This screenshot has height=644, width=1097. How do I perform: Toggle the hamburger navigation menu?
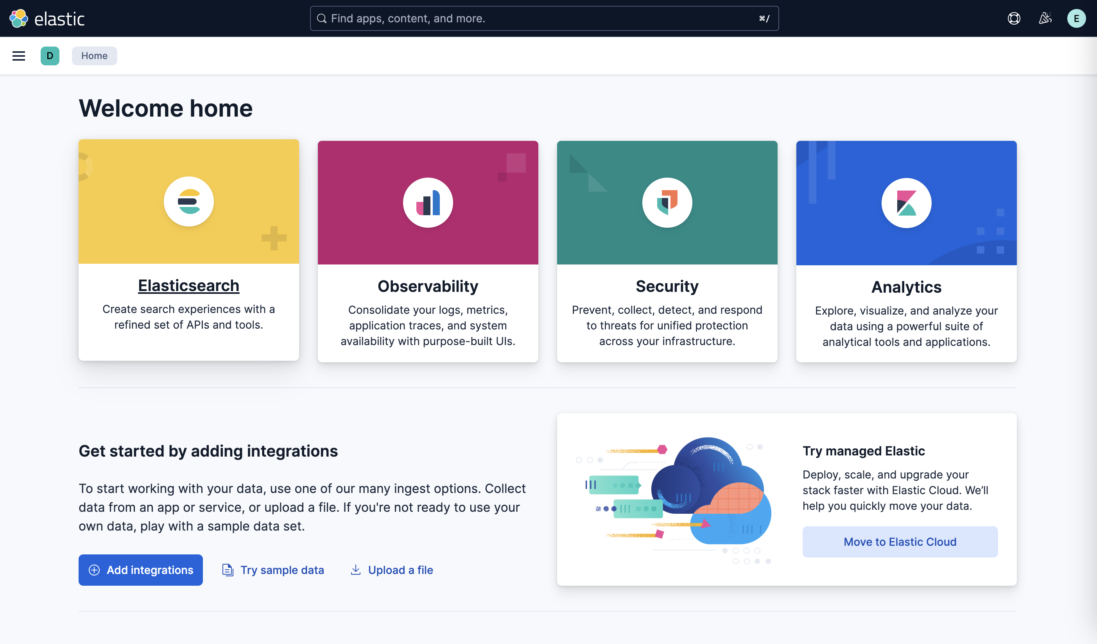tap(19, 56)
